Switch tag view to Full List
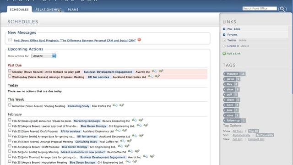The image size is (293, 165). coord(237,139)
